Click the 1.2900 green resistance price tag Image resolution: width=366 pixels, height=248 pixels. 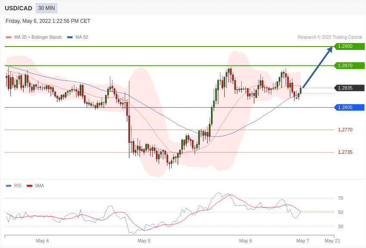click(x=350, y=46)
